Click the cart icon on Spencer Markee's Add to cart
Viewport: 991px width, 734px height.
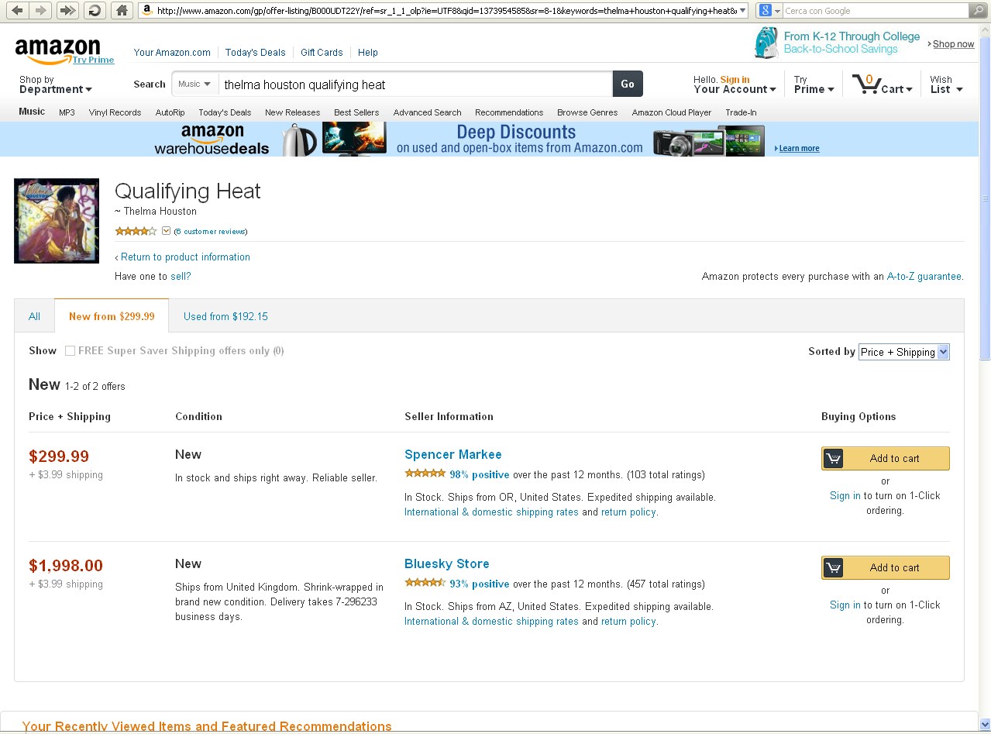pos(833,458)
